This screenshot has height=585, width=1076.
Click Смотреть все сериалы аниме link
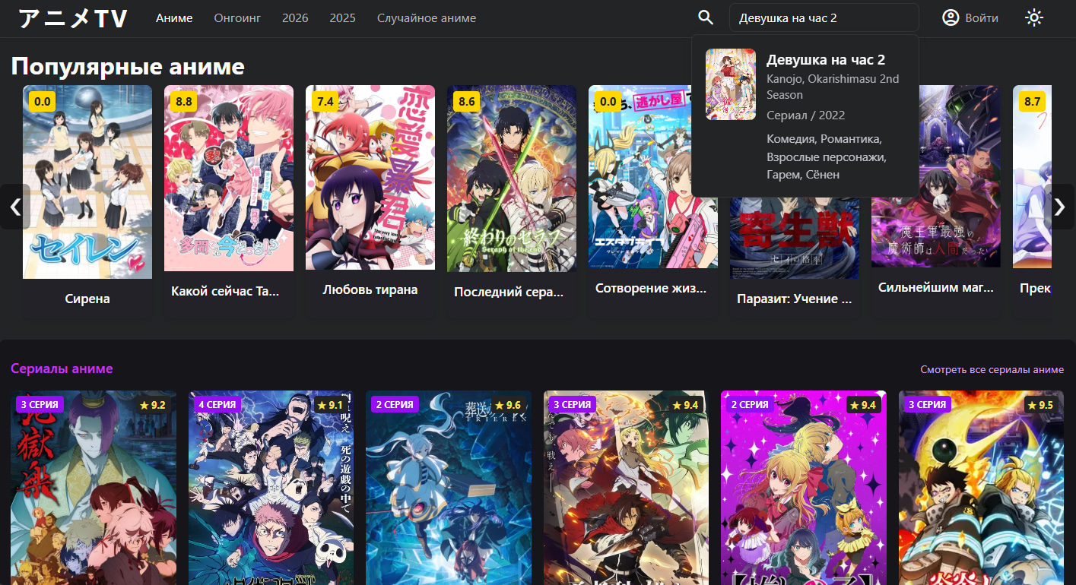coord(992,369)
